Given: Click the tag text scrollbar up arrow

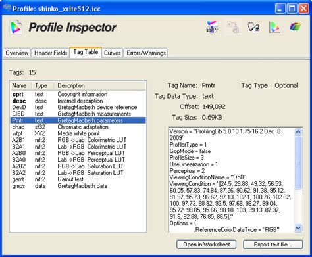Looking at the screenshot, I should [x=298, y=131].
